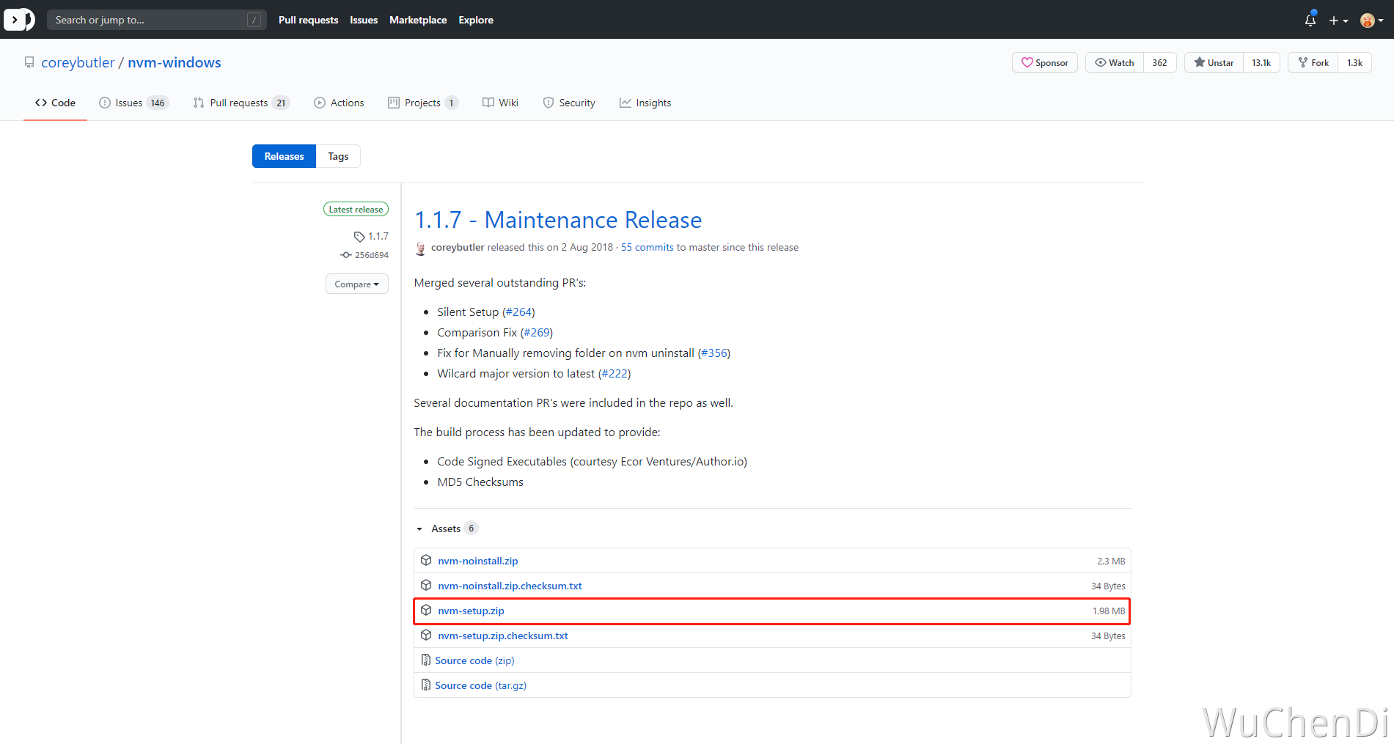This screenshot has height=744, width=1394.
Task: Open Explore in the top navigation
Action: coord(476,20)
